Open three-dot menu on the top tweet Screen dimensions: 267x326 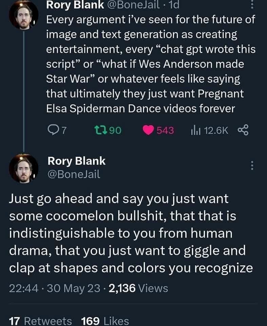(x=251, y=5)
